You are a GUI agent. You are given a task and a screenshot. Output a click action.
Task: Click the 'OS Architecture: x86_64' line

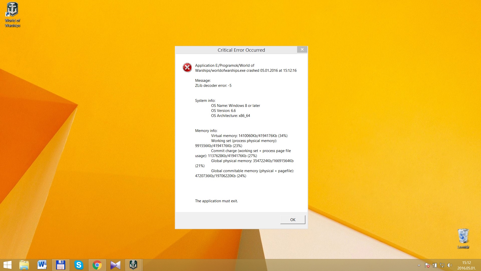point(230,116)
